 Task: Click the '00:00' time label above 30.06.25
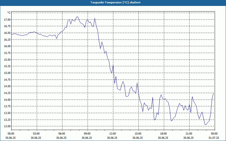[11, 134]
